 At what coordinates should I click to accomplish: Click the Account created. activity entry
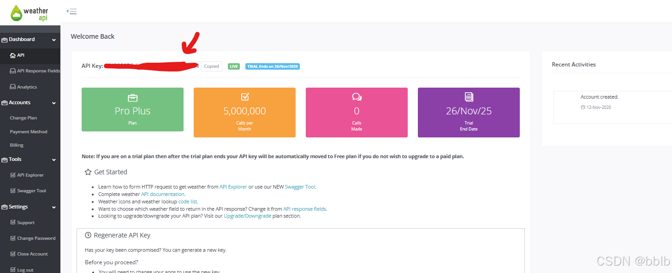click(x=600, y=97)
